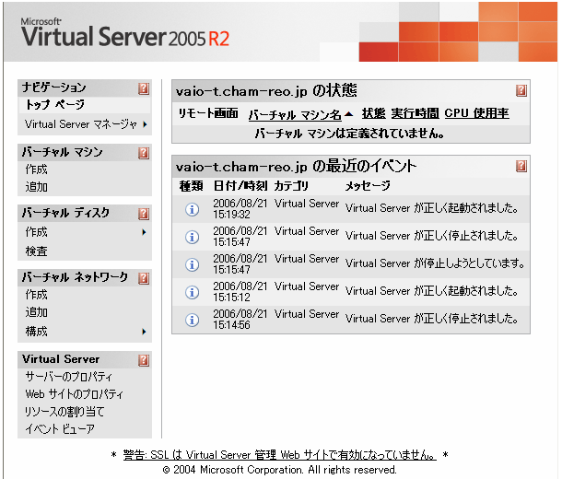Sort by CPU 使用率 column header

click(x=476, y=113)
